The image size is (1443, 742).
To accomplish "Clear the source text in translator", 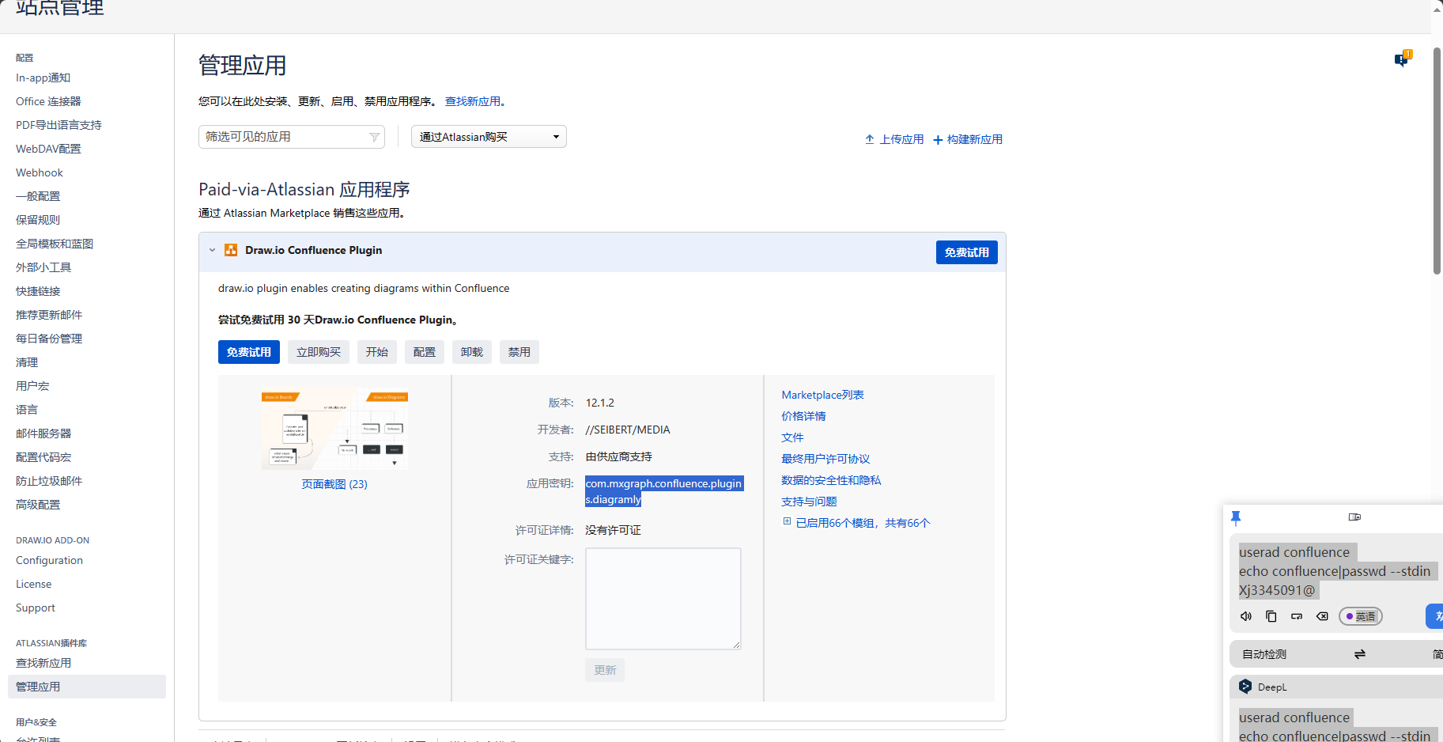I will [x=1322, y=616].
